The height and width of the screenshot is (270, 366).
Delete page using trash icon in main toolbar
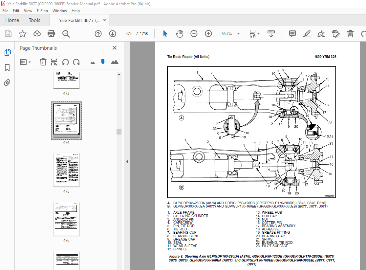pyautogui.click(x=350, y=34)
